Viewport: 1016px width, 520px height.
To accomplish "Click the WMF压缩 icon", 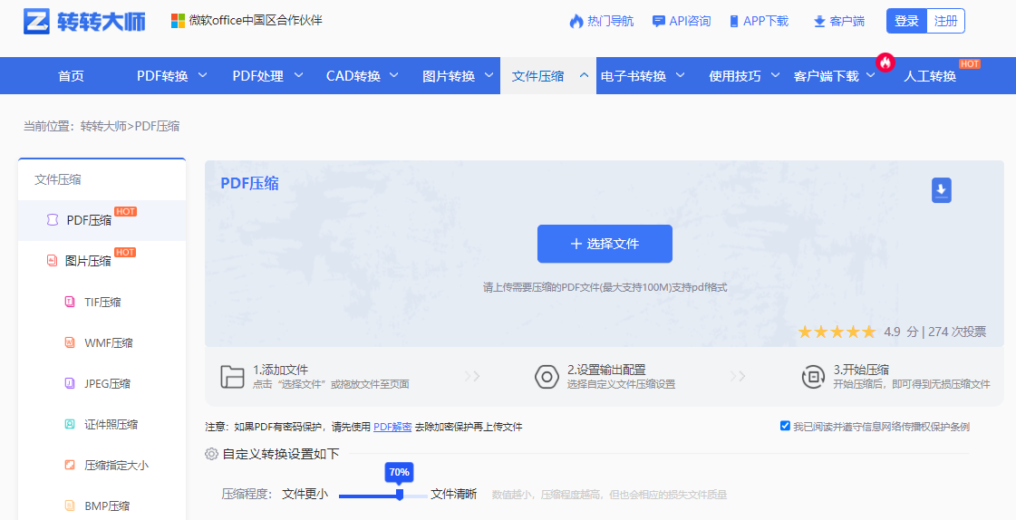I will pyautogui.click(x=70, y=342).
